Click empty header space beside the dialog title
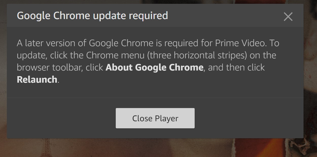The width and height of the screenshot is (317, 157). coord(223,16)
